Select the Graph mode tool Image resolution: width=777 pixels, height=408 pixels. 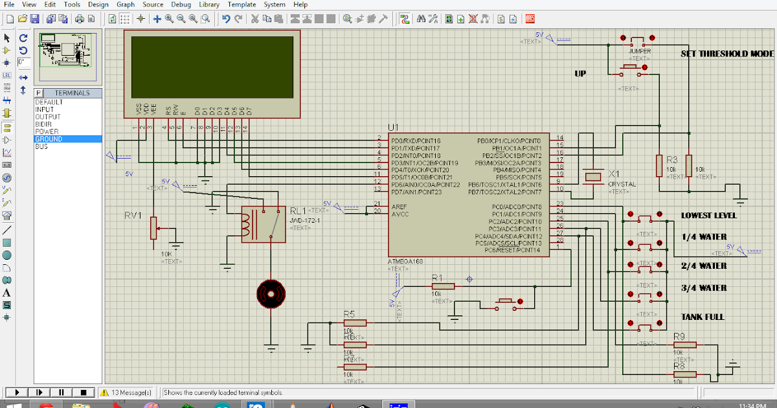8,150
